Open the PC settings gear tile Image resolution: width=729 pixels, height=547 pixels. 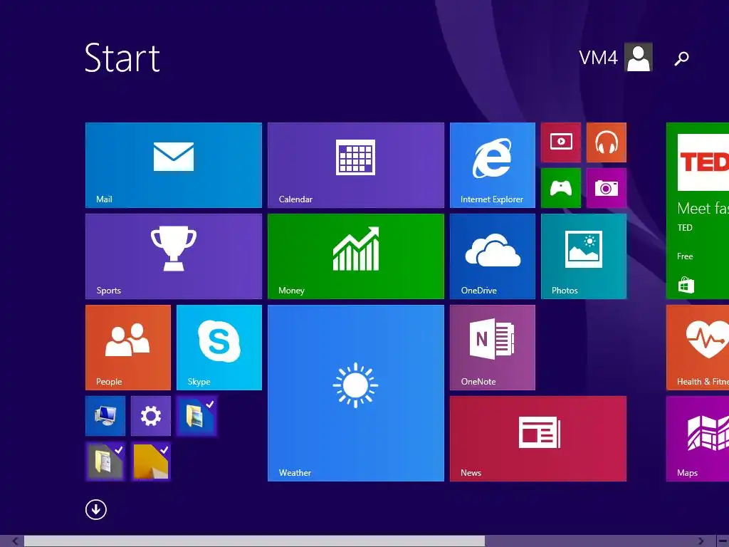click(151, 416)
